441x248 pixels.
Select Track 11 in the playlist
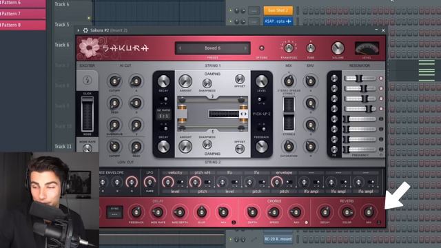pyautogui.click(x=63, y=147)
